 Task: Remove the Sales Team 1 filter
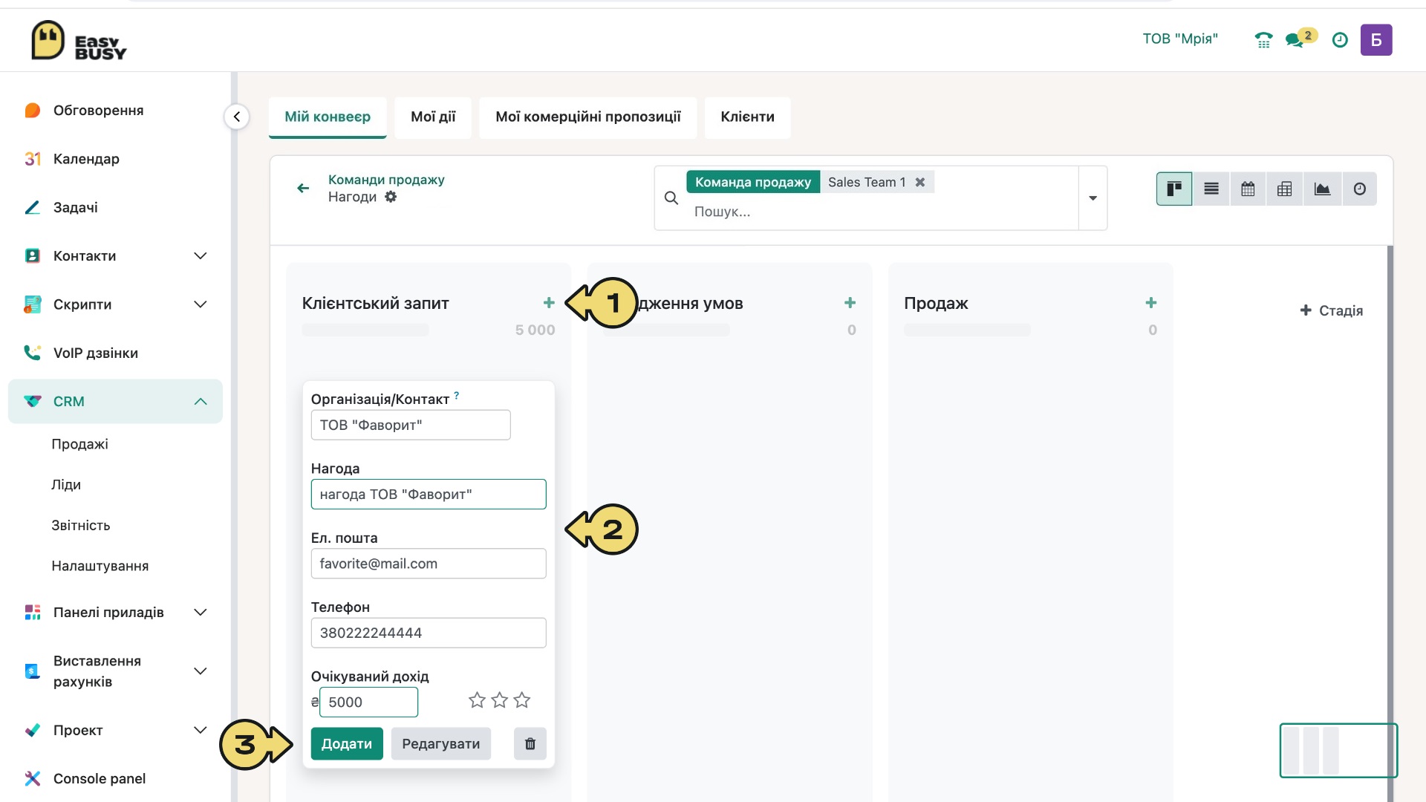(x=920, y=182)
